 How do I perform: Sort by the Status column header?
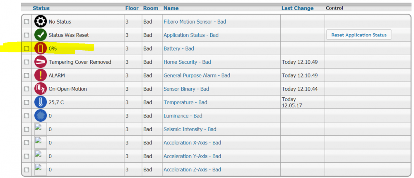(41, 8)
